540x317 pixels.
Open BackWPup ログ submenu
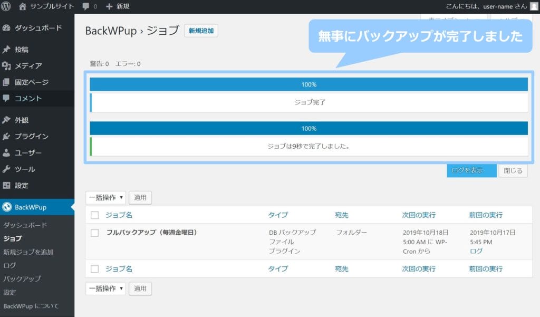point(9,265)
